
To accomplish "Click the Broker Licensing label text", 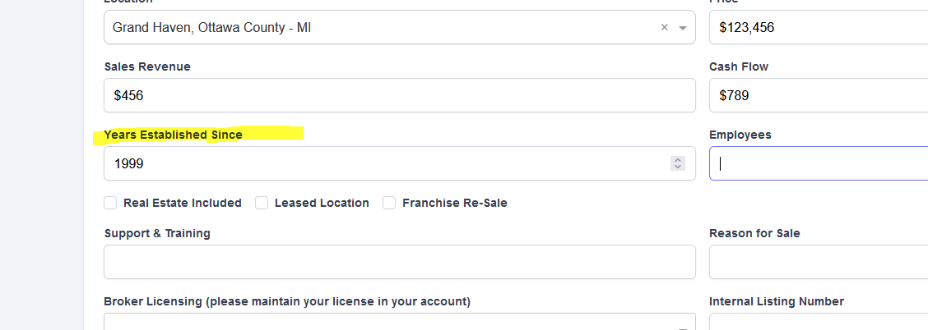I will 287,301.
